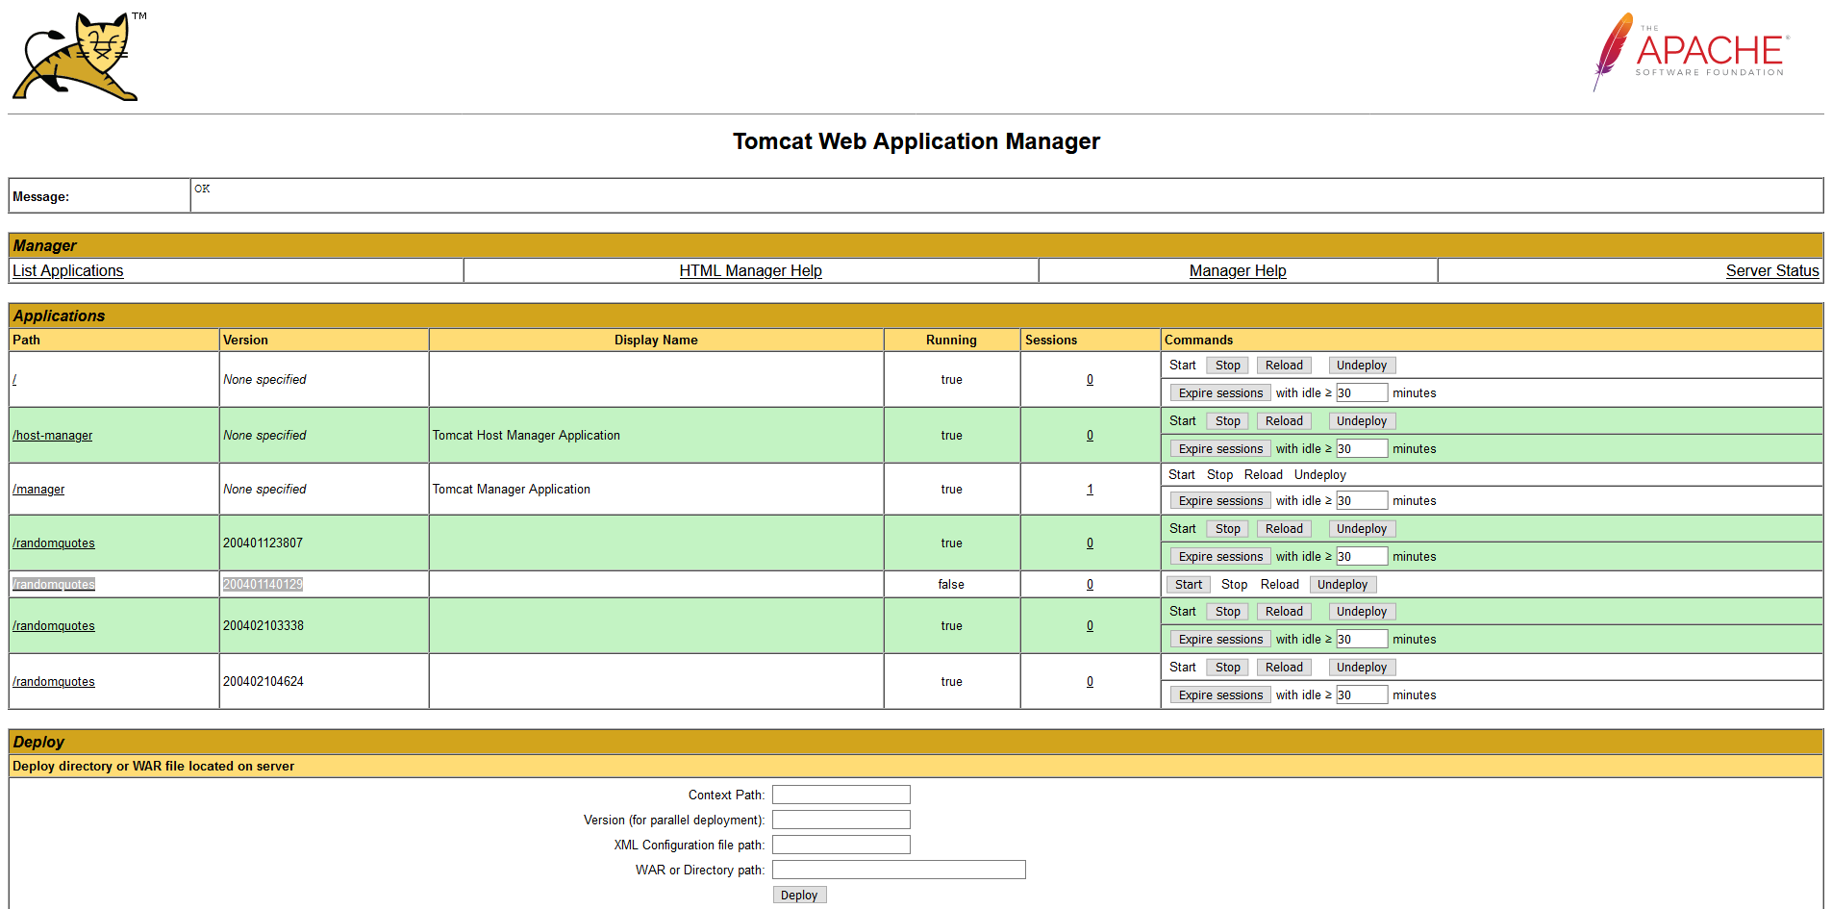Open the /host-manager application path
Screen dimensions: 1832x909
pyautogui.click(x=53, y=436)
